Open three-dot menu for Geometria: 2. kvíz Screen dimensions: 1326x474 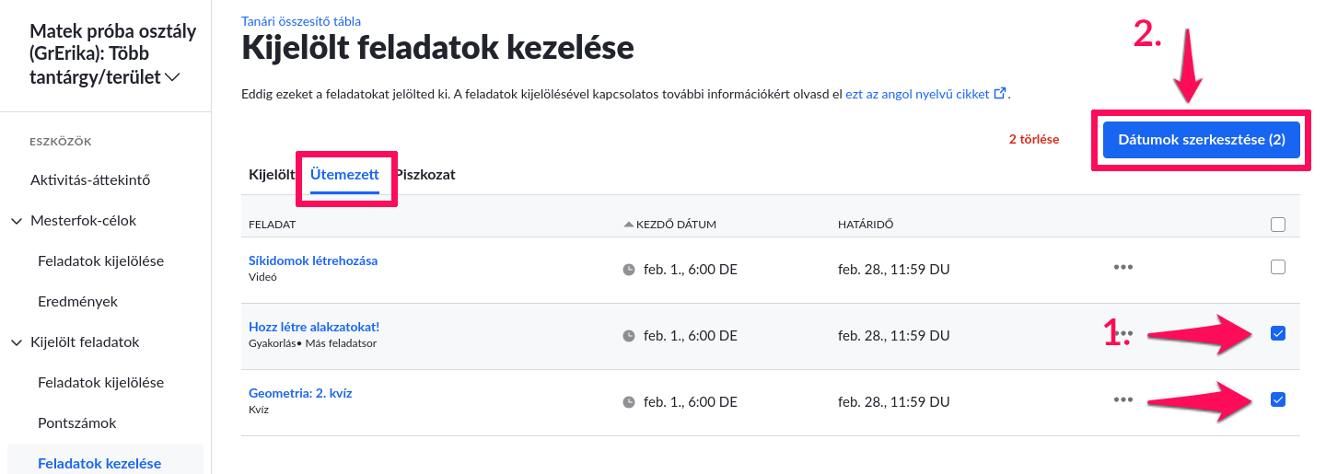point(1122,399)
